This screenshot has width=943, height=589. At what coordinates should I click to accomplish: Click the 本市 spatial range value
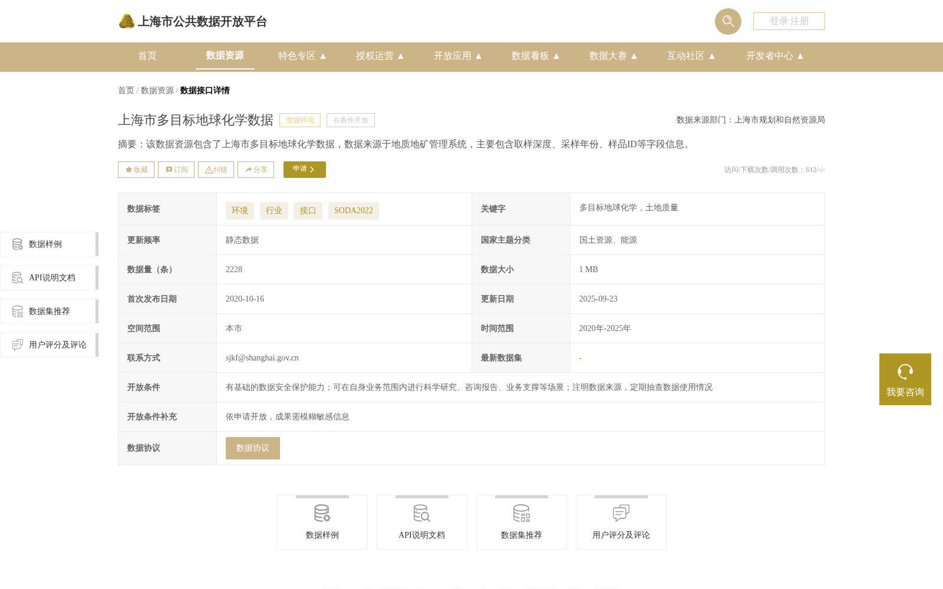click(234, 329)
